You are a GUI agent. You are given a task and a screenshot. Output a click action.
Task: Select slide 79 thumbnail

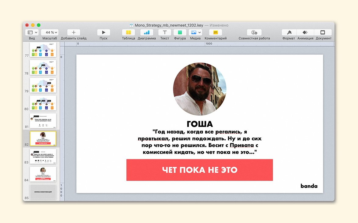[x=43, y=85]
